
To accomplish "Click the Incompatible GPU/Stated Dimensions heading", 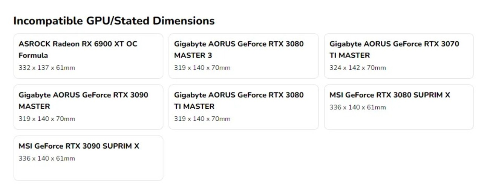I will click(x=114, y=21).
